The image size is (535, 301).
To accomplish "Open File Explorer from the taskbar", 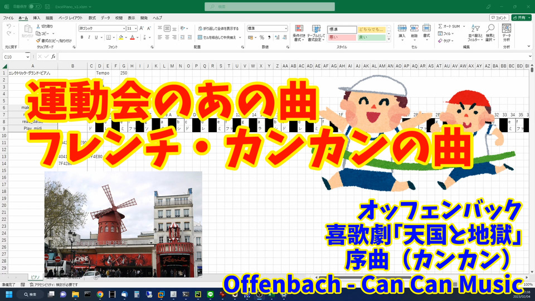I will 75,294.
